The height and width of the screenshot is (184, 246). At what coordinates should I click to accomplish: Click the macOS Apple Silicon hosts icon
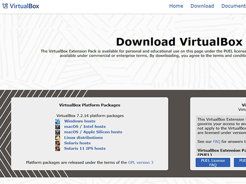[57, 132]
